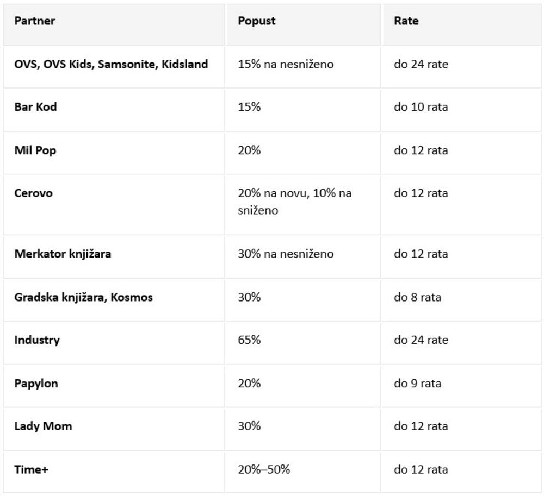The width and height of the screenshot is (544, 496).
Task: Click the Bar Kod partner cell
Action: [x=35, y=107]
